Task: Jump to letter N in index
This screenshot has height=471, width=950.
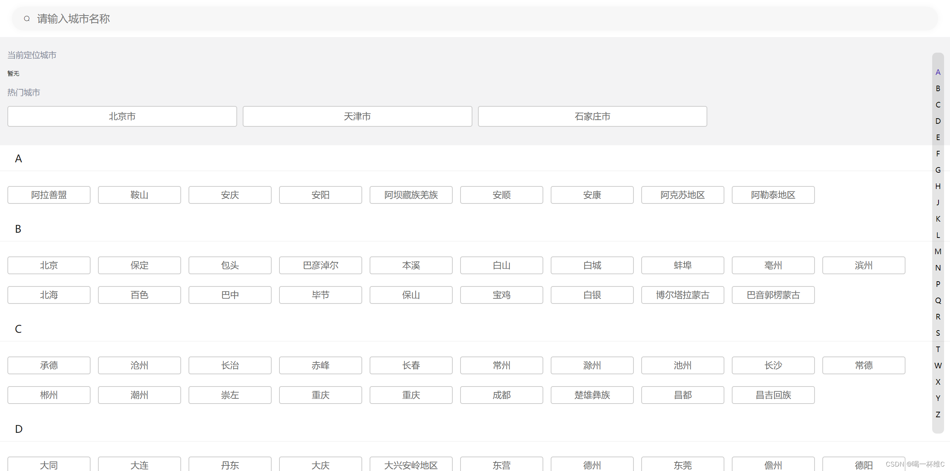Action: point(938,268)
